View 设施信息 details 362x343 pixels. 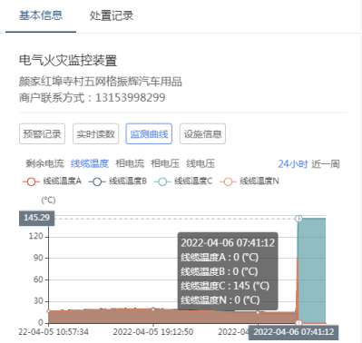pos(202,133)
